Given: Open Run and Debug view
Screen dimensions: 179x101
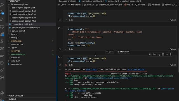Looking at the screenshot, I should pos(2,19).
